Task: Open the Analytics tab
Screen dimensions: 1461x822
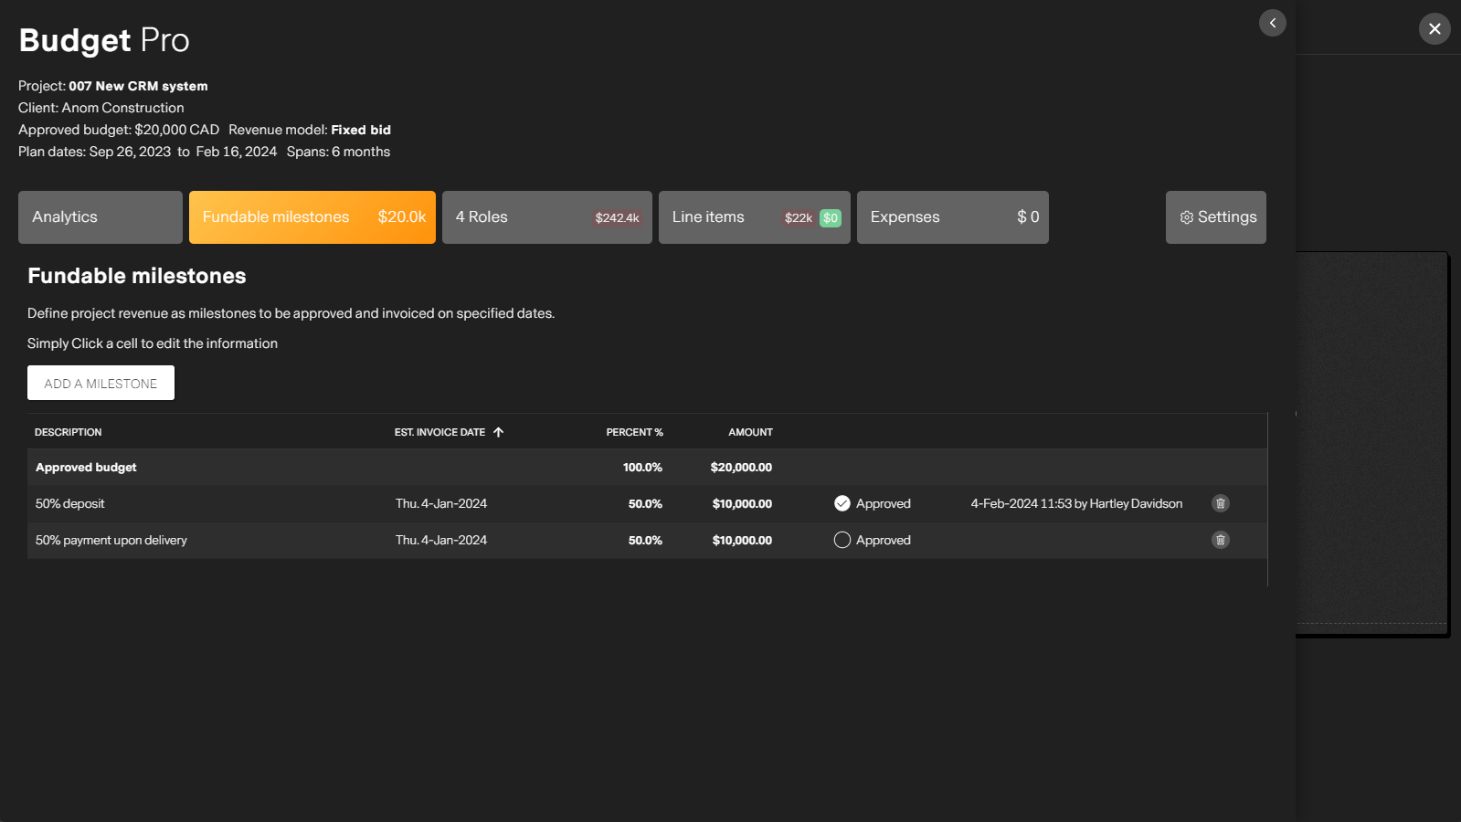Action: pyautogui.click(x=101, y=217)
